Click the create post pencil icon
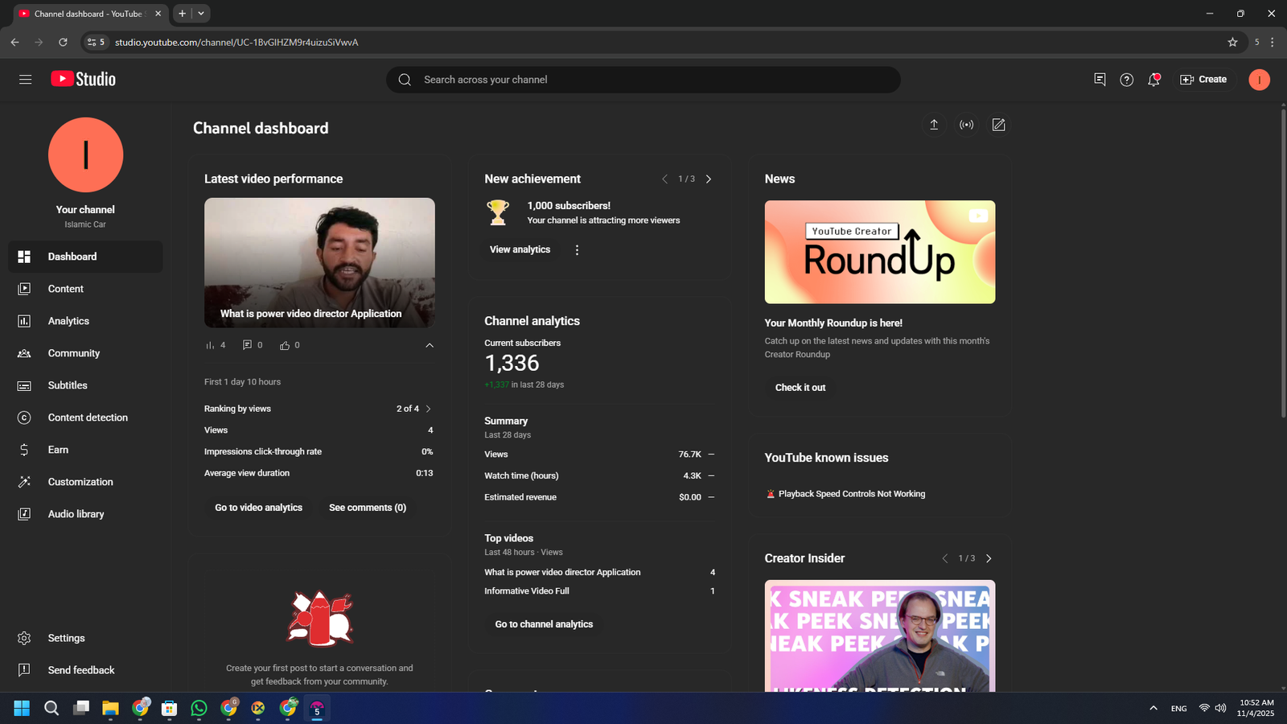This screenshot has height=724, width=1287. point(998,125)
